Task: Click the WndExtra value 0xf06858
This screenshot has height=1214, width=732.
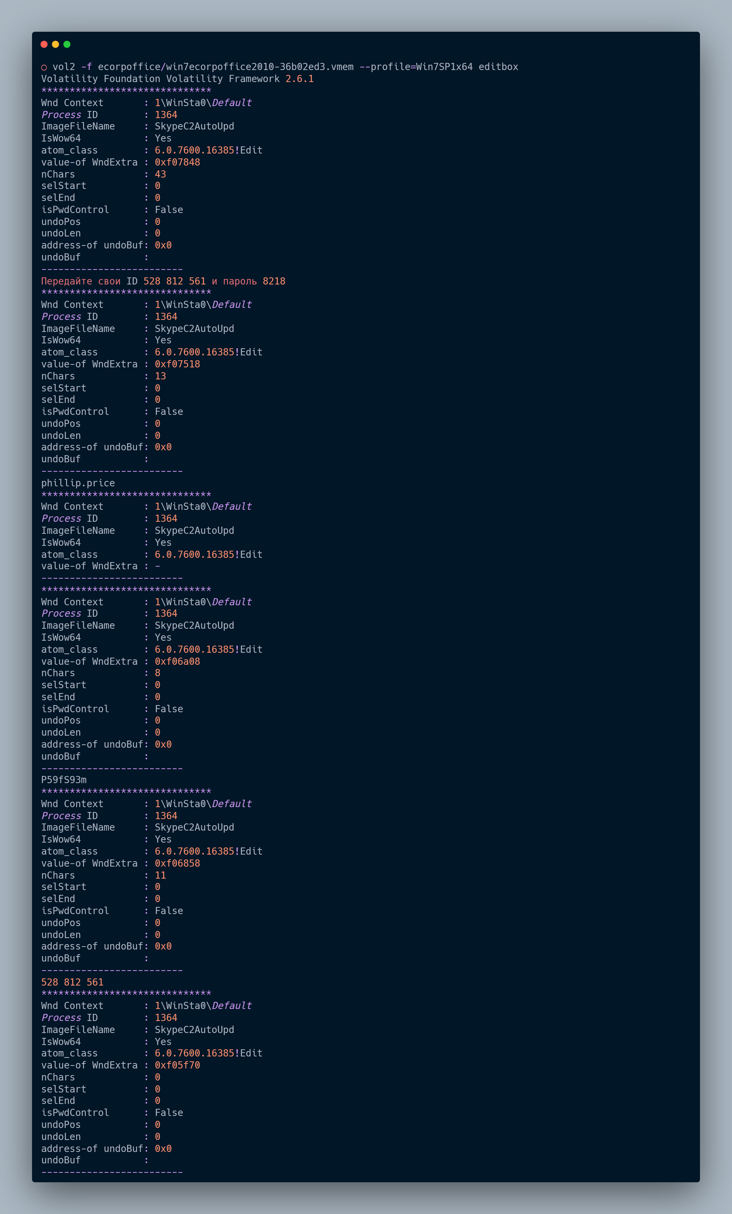Action: coord(177,863)
